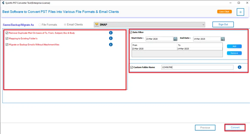Click Remove to delete date range
Image resolution: width=250 pixels, height=134 pixels.
(x=234, y=53)
